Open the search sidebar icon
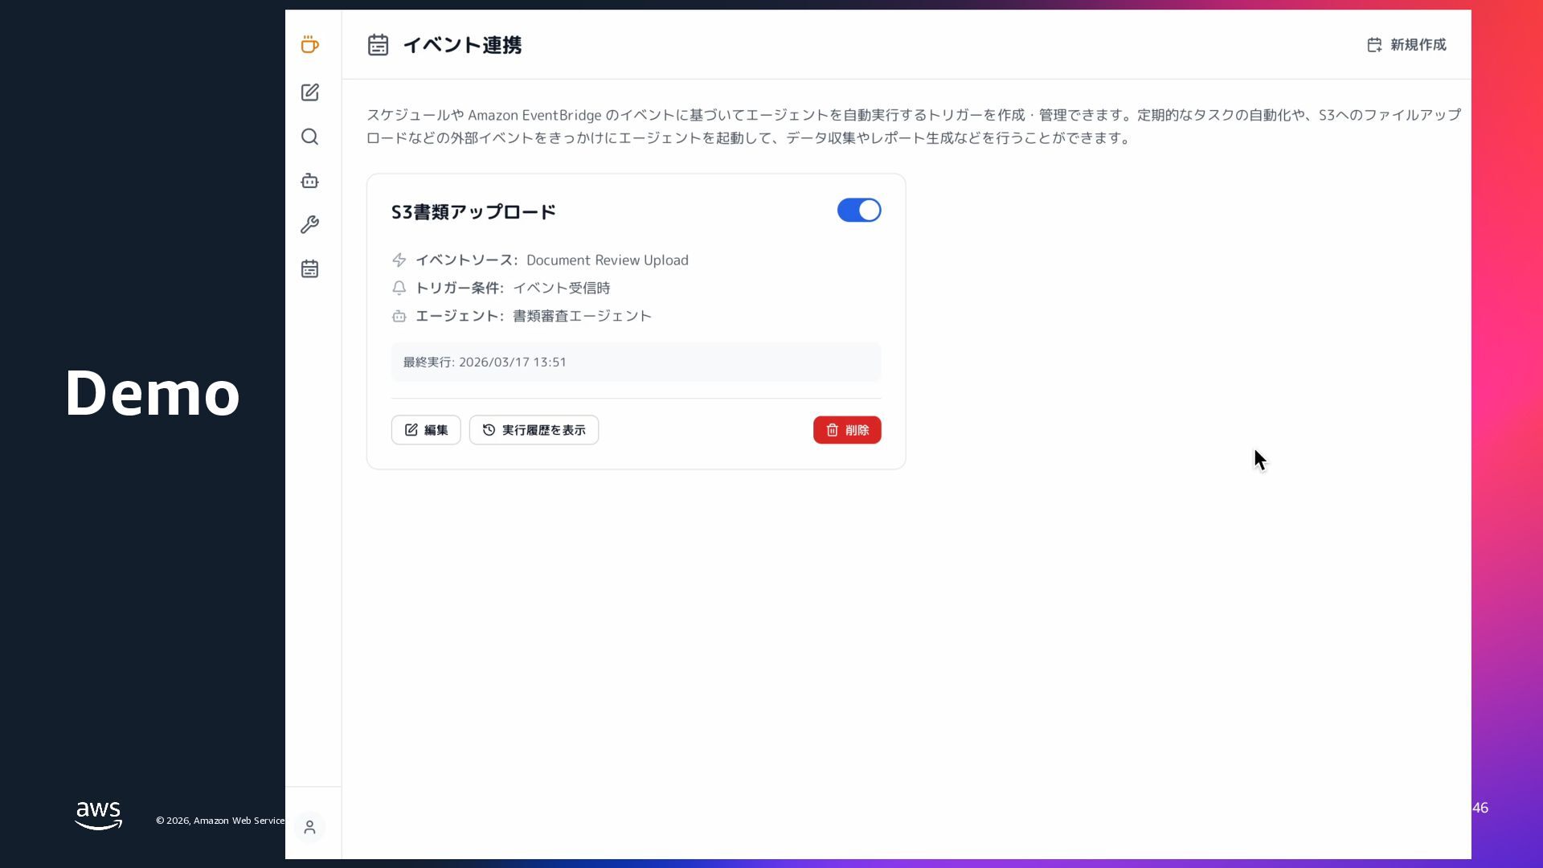 (309, 137)
